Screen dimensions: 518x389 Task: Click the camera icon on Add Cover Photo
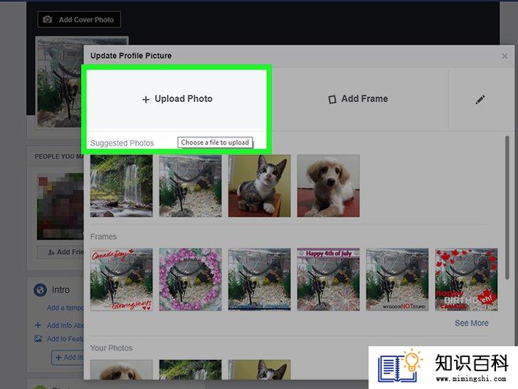coord(48,19)
